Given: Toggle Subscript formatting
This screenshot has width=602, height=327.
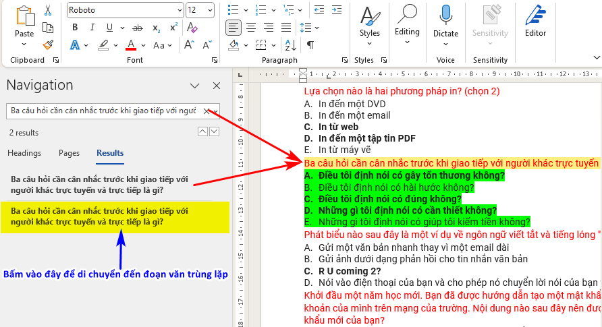Looking at the screenshot, I should point(156,28).
